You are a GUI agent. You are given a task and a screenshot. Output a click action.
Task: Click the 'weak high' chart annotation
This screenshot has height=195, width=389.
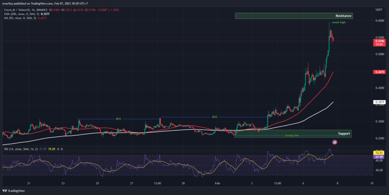click(x=338, y=22)
